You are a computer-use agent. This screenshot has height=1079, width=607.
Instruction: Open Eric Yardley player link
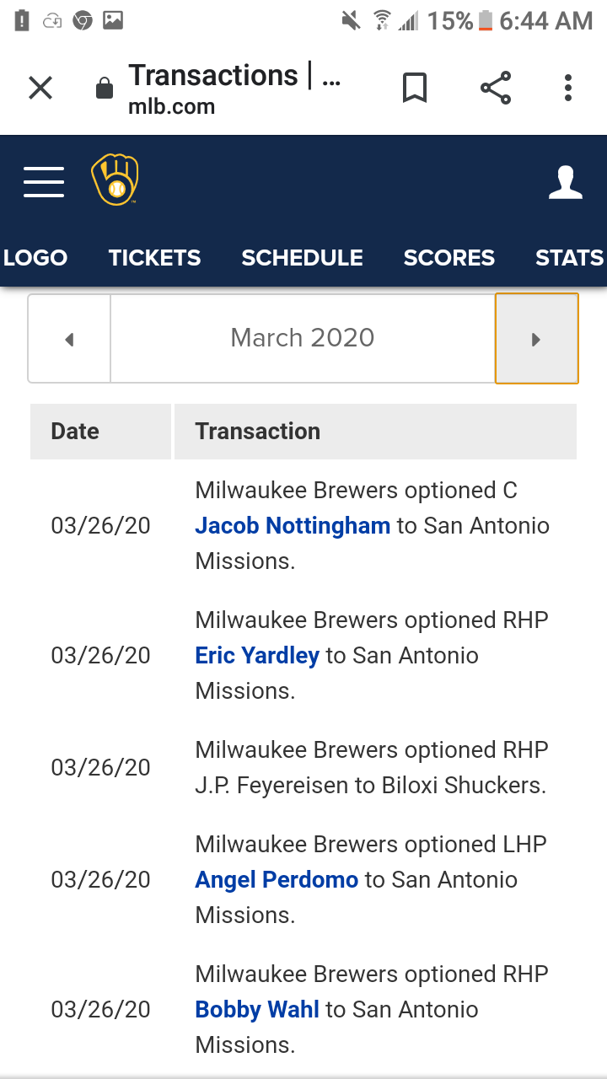[257, 656]
